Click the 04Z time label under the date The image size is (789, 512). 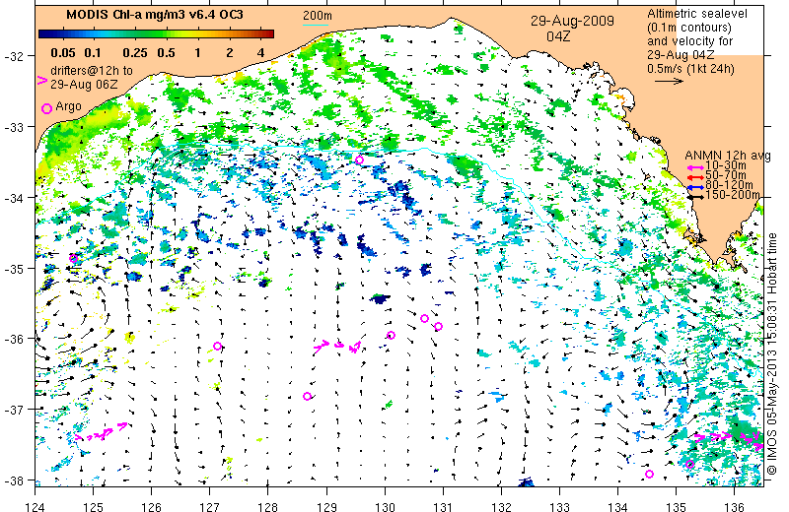pos(558,36)
